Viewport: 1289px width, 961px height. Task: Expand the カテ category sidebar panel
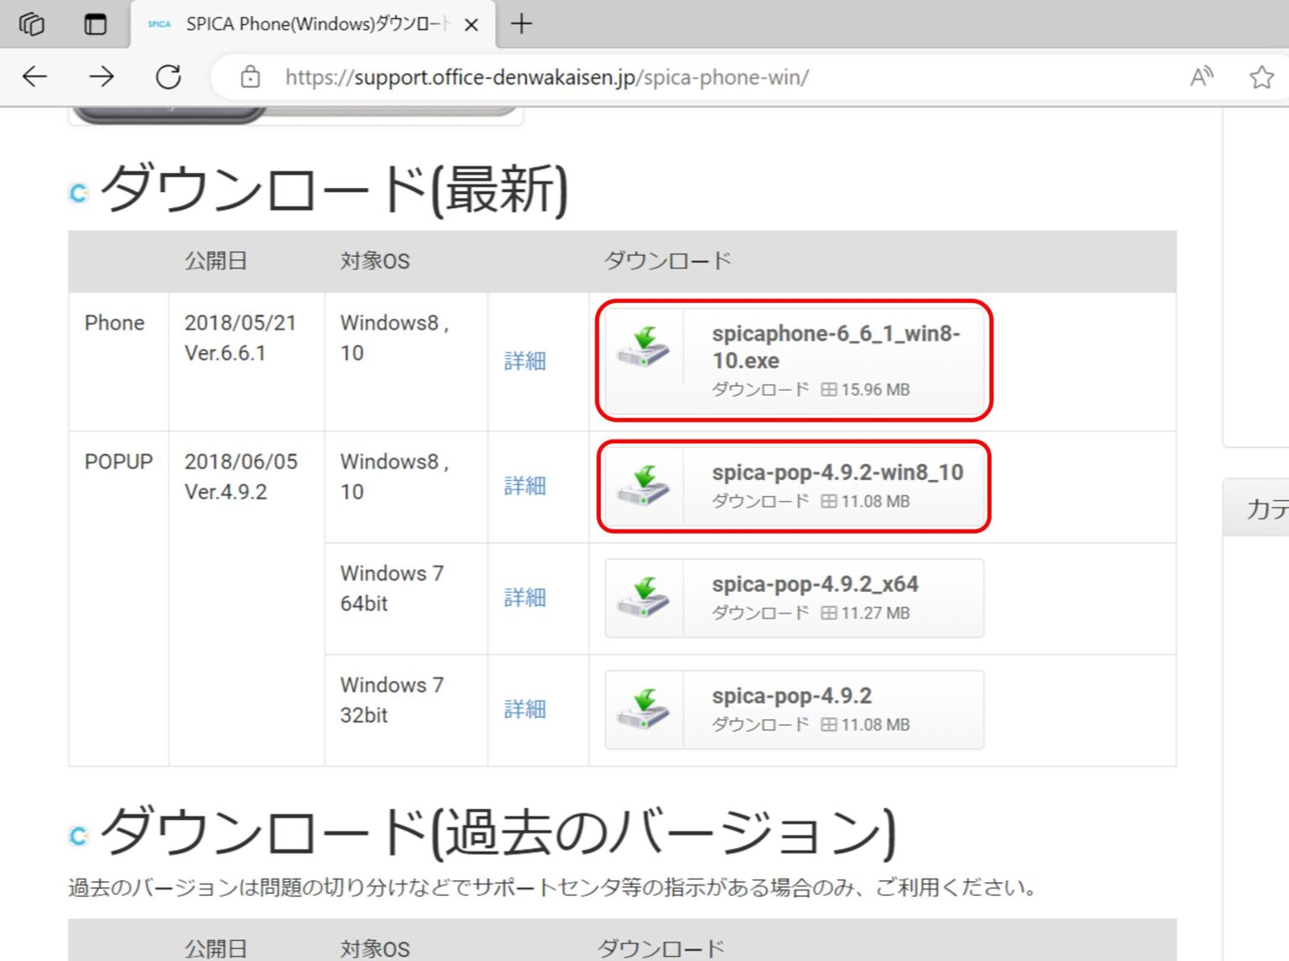1264,508
